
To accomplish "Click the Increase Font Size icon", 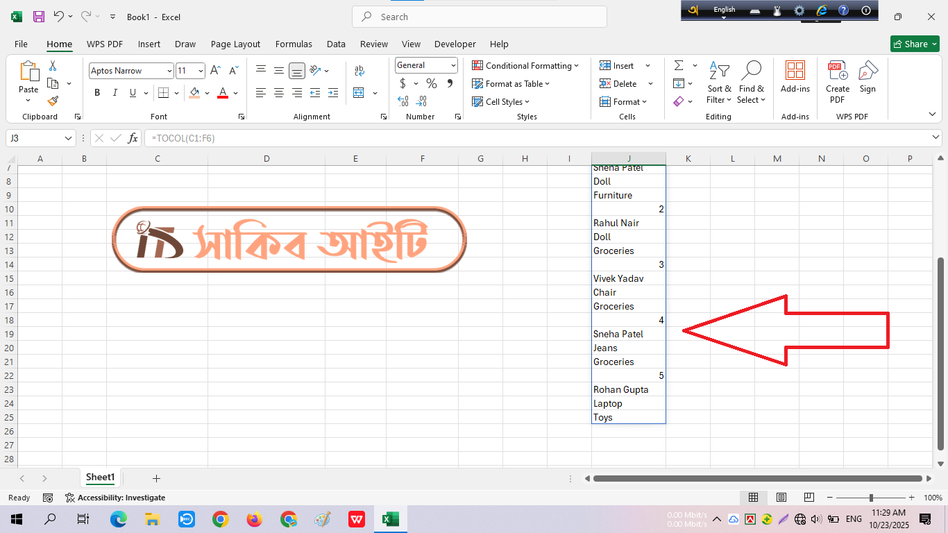I will (x=215, y=71).
